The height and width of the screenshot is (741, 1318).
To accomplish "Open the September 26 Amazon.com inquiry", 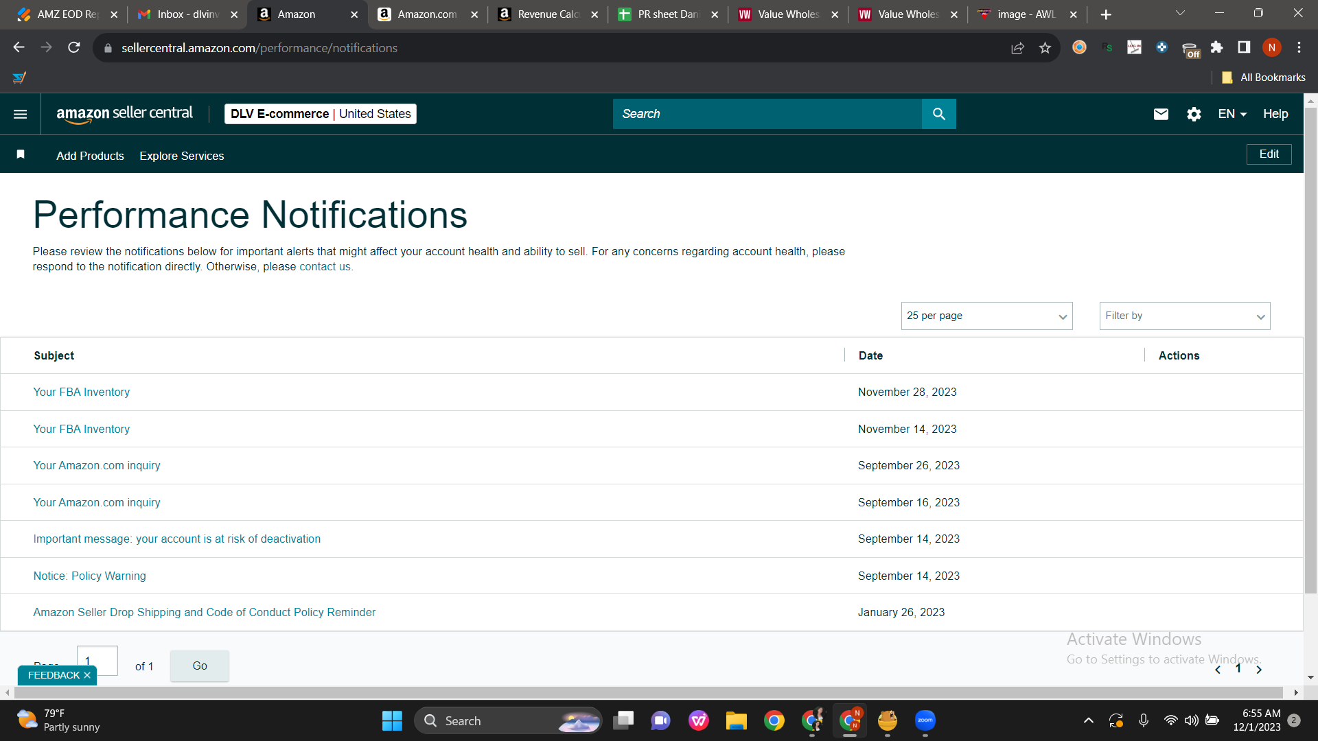I will click(97, 465).
